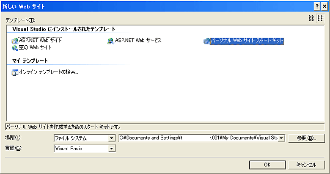Switch to large icons view
This screenshot has width=330, height=174.
pos(311,18)
